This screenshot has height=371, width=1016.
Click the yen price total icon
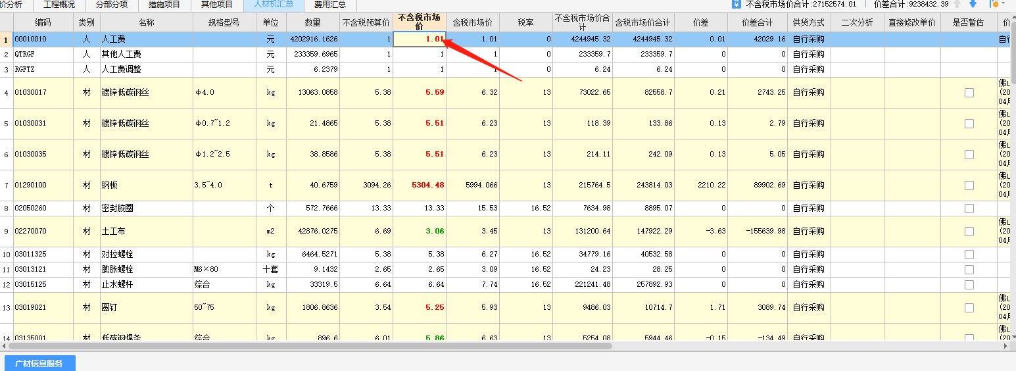(737, 4)
